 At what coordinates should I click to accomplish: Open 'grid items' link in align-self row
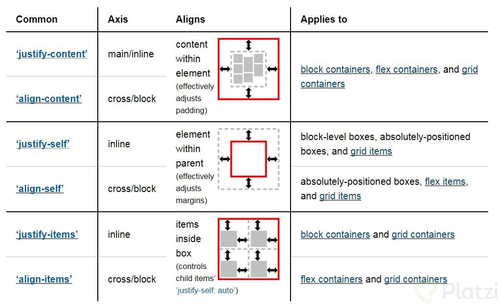(340, 196)
